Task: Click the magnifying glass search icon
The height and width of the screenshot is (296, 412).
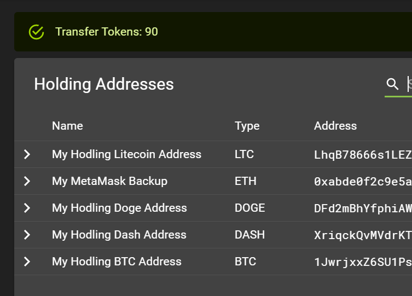Action: (x=392, y=84)
